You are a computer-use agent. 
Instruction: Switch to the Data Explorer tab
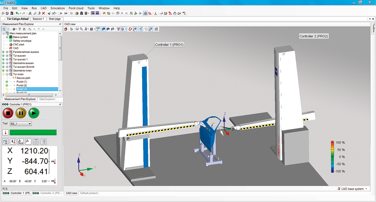click(x=47, y=99)
